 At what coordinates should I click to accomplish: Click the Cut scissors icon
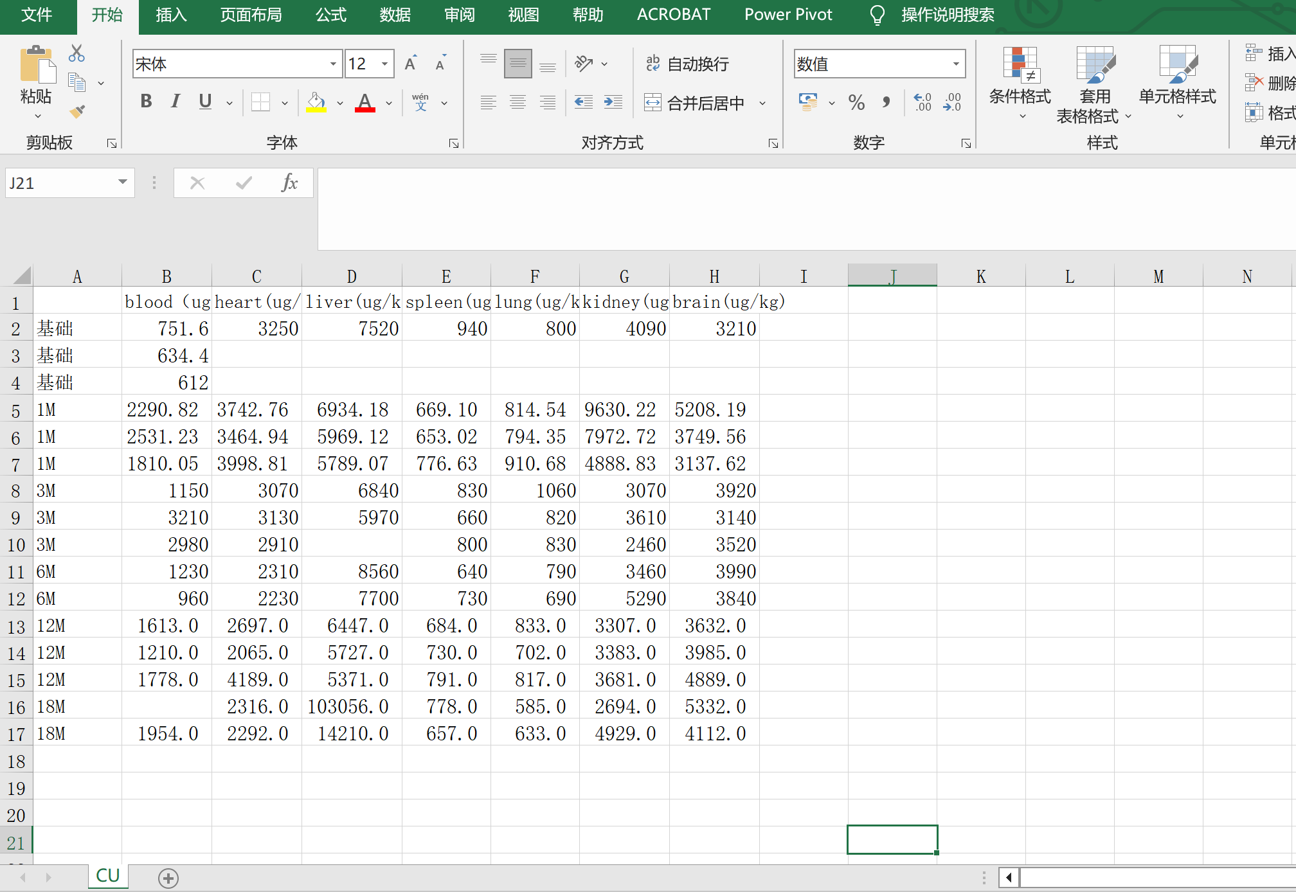pyautogui.click(x=76, y=53)
